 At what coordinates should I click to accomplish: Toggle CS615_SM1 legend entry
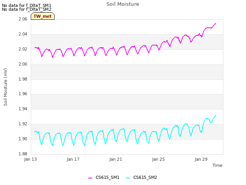point(104,177)
